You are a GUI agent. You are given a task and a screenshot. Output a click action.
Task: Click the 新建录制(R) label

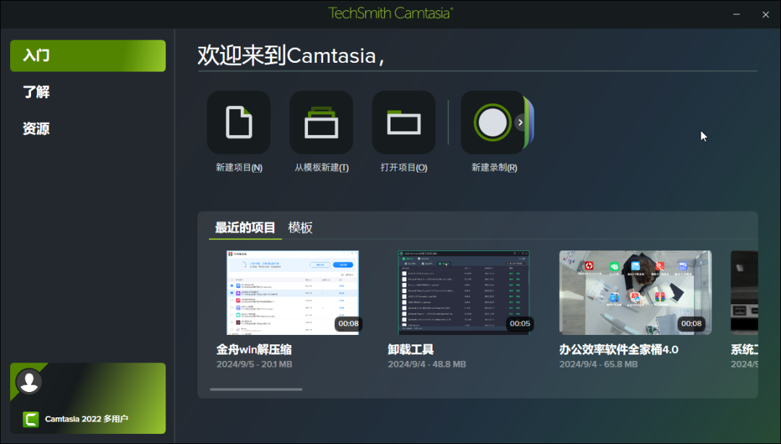(x=494, y=167)
